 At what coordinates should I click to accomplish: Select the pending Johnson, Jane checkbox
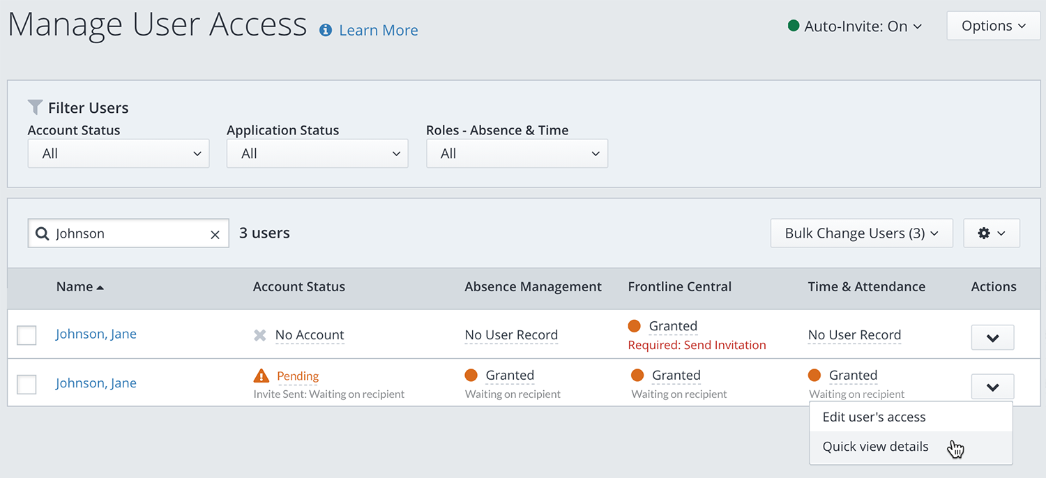[26, 384]
